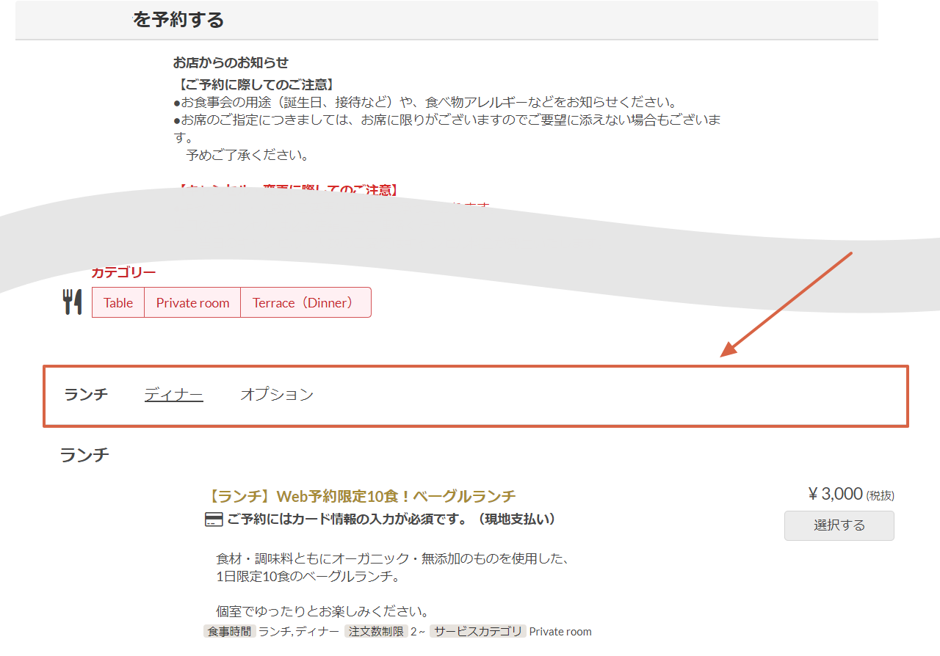Viewport: 940px width, 656px height.
Task: Select the Table category
Action: (x=118, y=302)
